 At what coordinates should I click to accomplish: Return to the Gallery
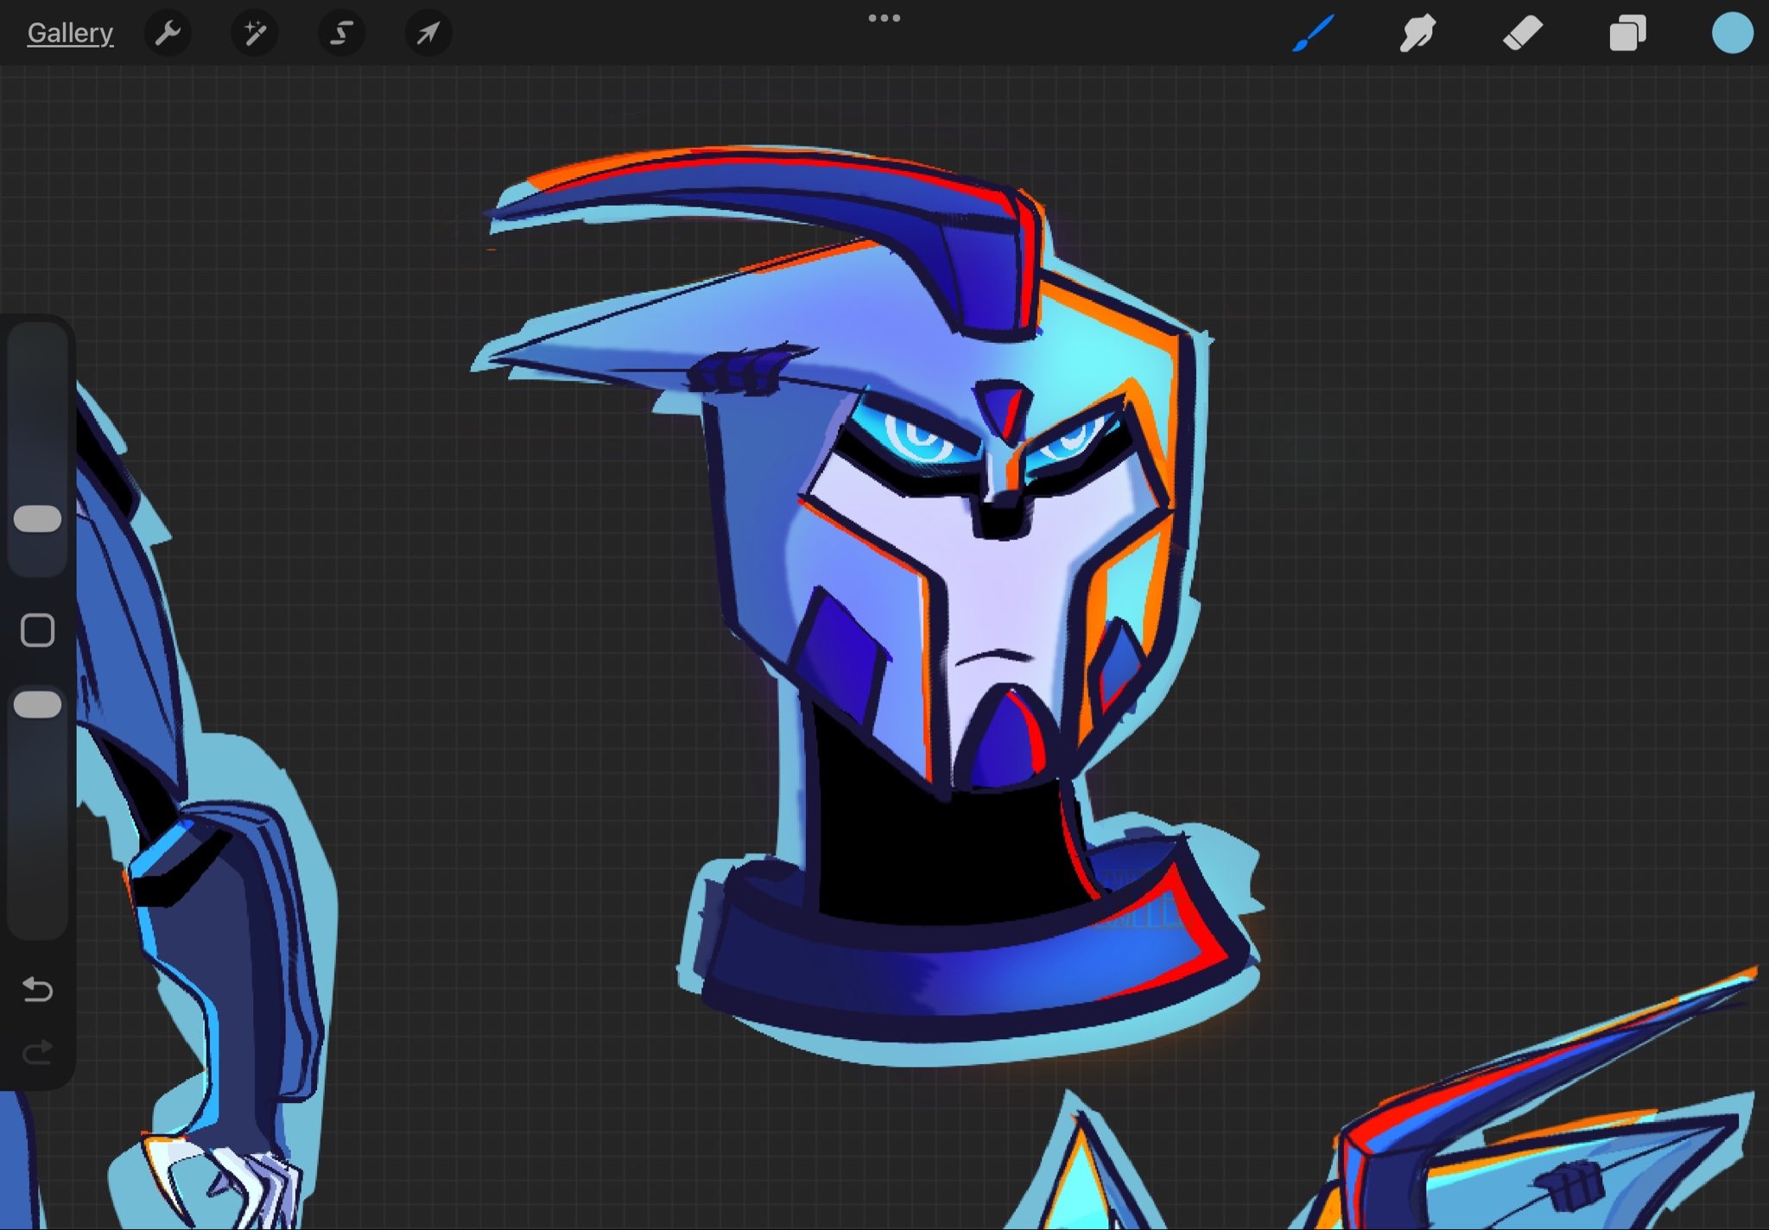click(70, 34)
